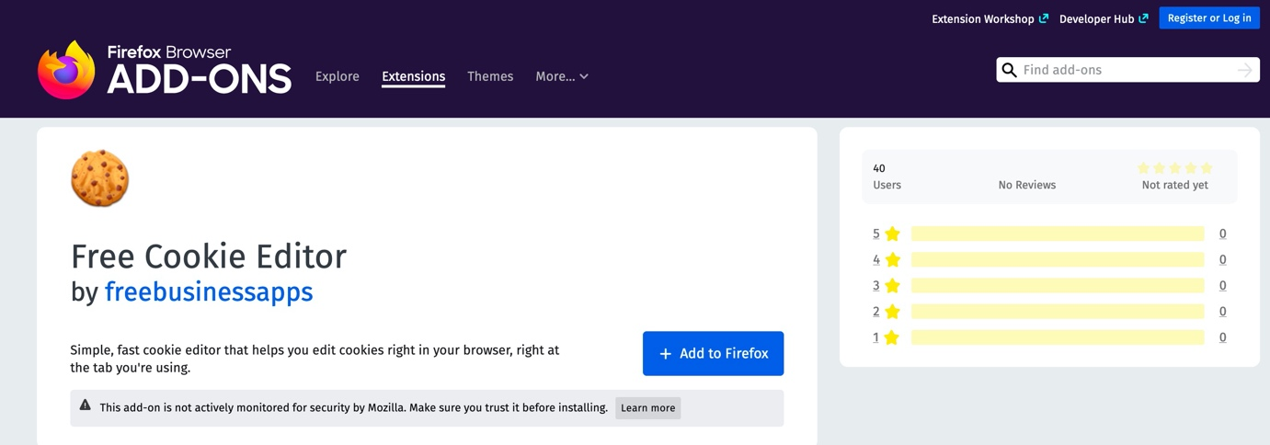Click the Developer Hub external link icon
This screenshot has height=445, width=1270.
click(x=1143, y=18)
